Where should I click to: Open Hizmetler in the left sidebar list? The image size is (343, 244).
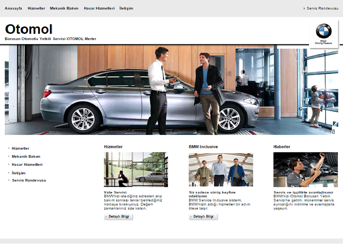tap(20, 149)
